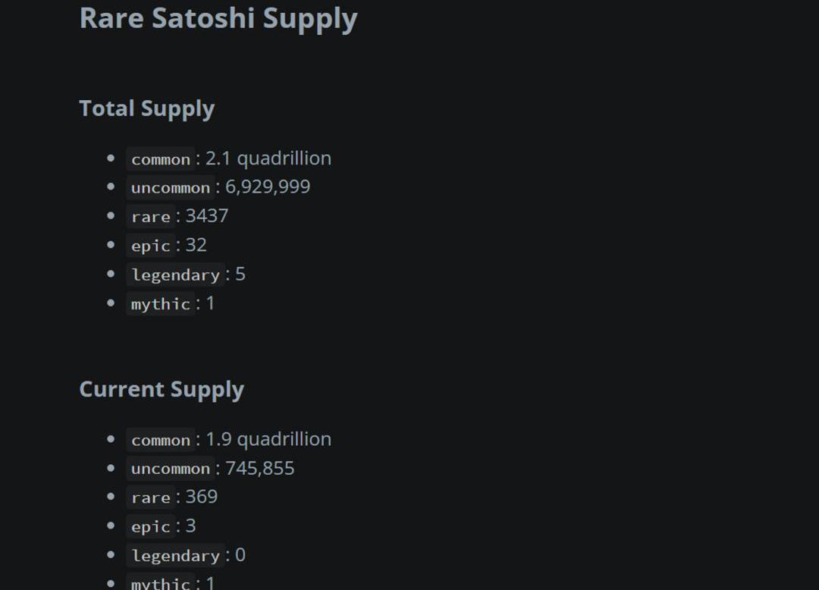The height and width of the screenshot is (590, 819).
Task: Click "uncommon" code label under Current Supply
Action: click(x=171, y=469)
